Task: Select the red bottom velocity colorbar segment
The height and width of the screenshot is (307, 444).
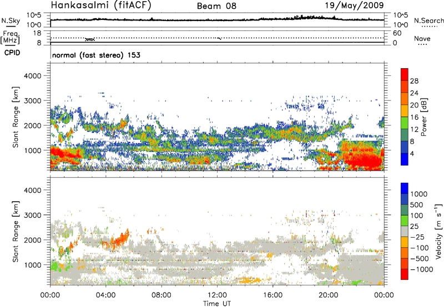Action: coord(405,274)
